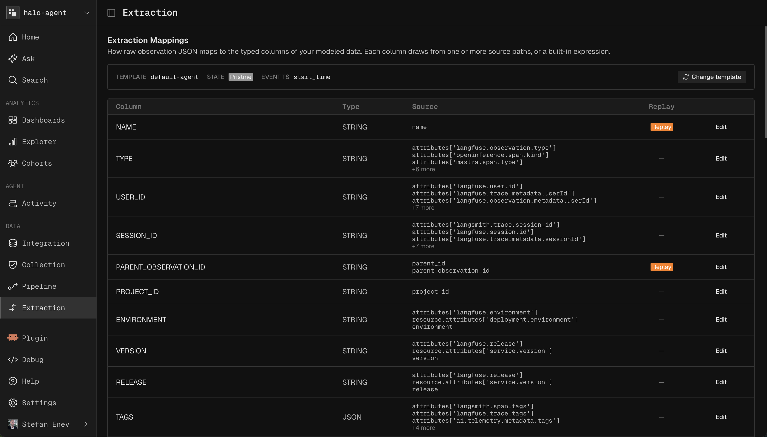
Task: Edit the ENVIRONMENT column mapping
Action: pyautogui.click(x=721, y=319)
